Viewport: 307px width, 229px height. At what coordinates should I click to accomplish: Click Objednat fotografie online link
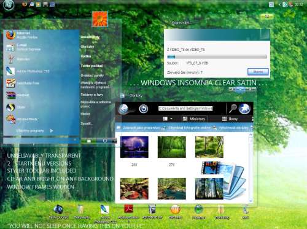(186, 128)
